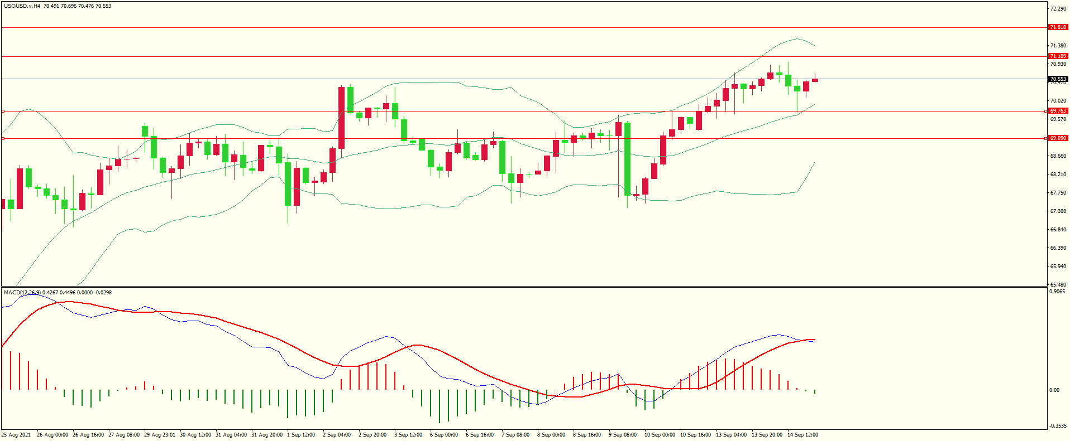The image size is (1070, 441).
Task: Click the 27 Aug 08:00 time label
Action: point(124,435)
